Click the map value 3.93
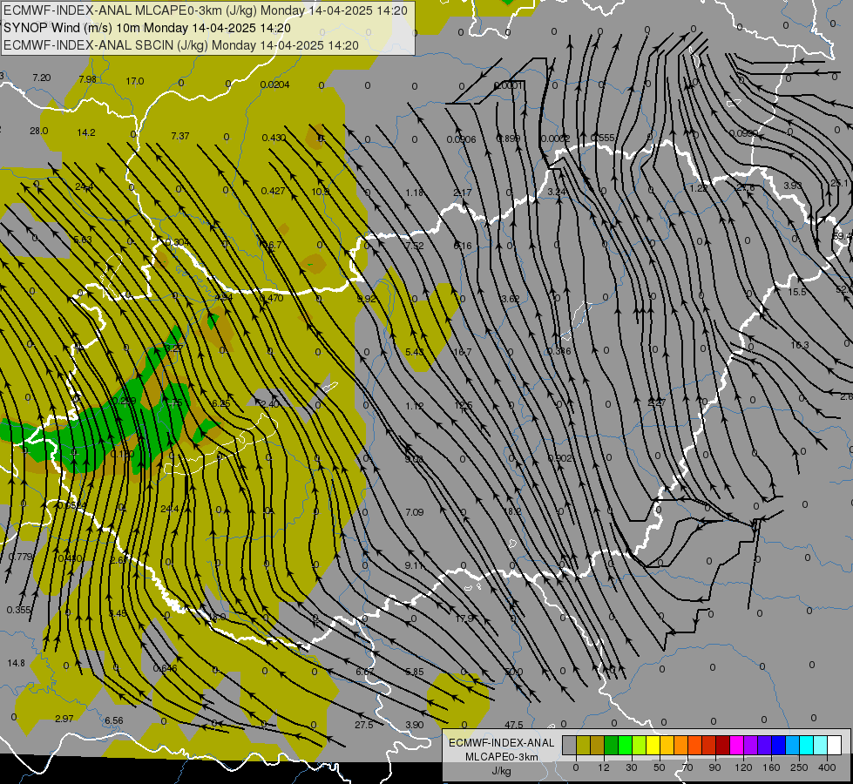The image size is (853, 784). 792,186
